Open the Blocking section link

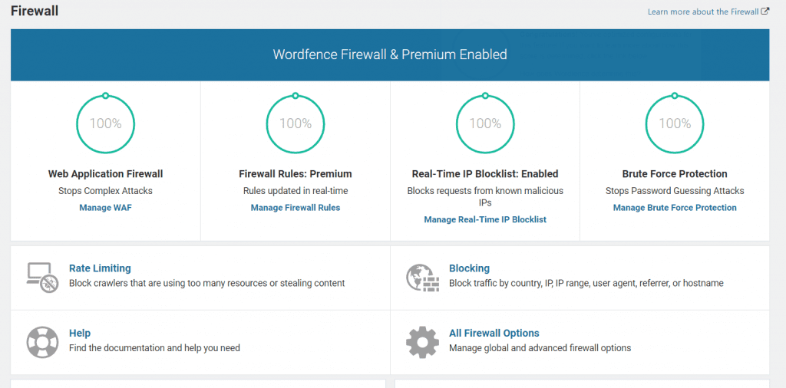pyautogui.click(x=469, y=268)
